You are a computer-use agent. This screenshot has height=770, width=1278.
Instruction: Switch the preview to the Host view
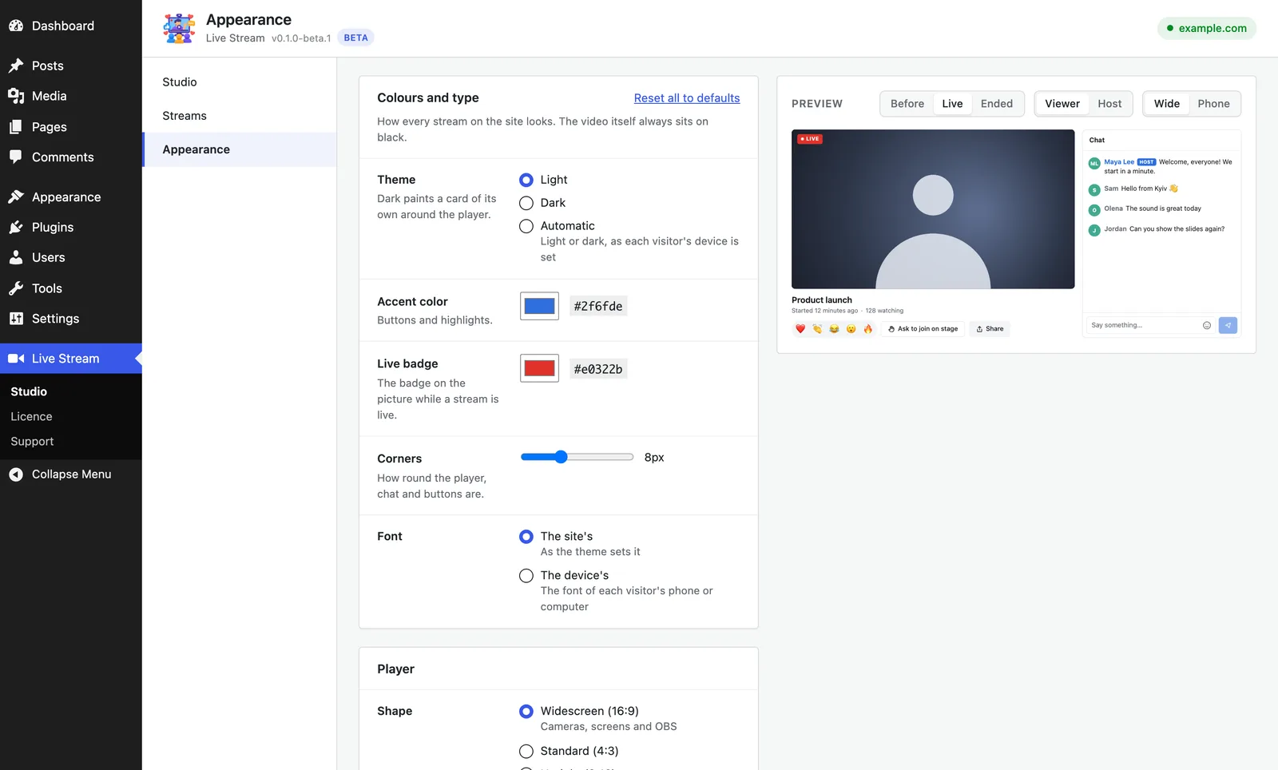(x=1109, y=104)
